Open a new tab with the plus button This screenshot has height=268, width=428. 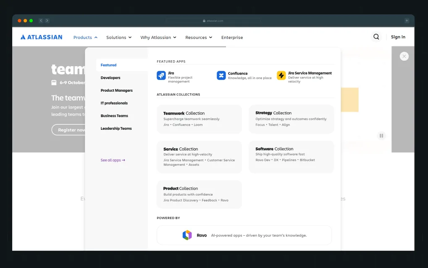pos(407,21)
